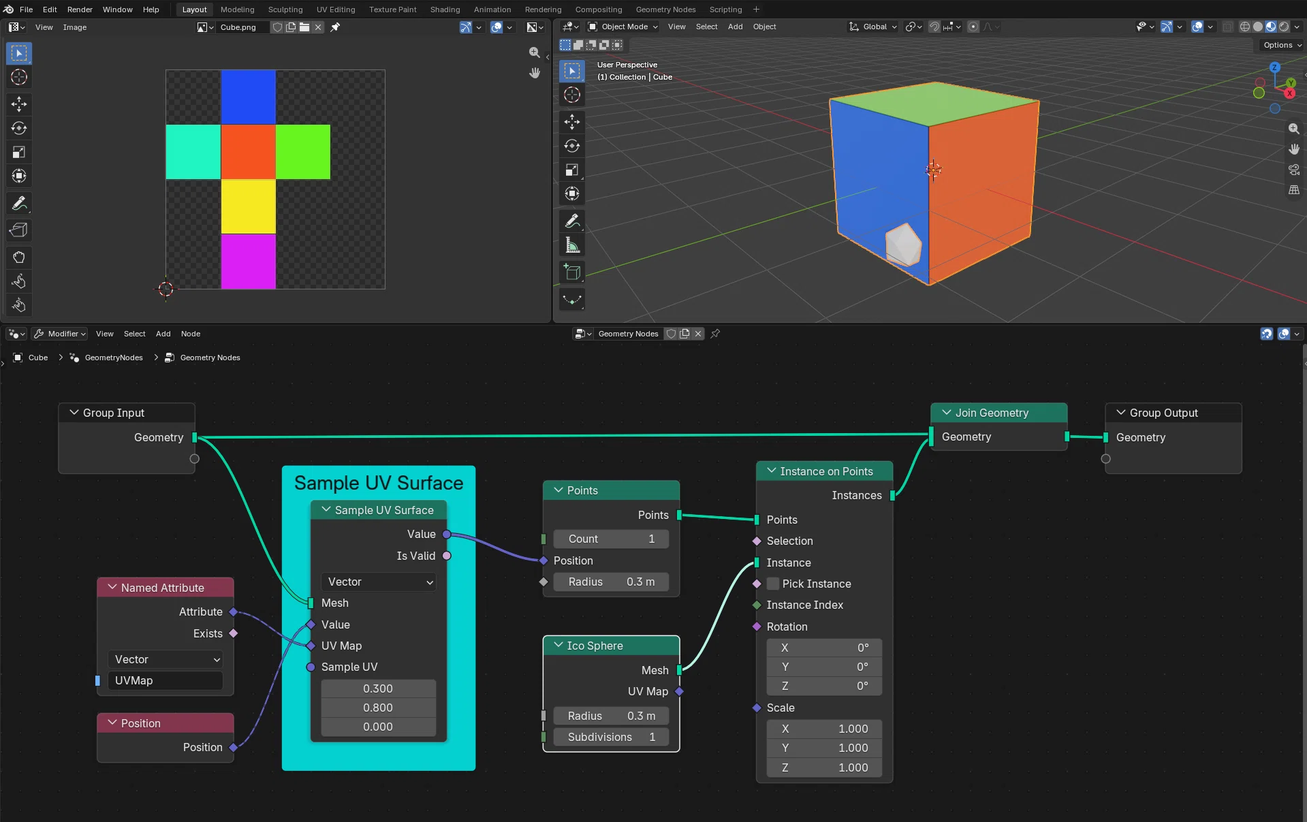
Task: Click the Count field in Points node
Action: [611, 539]
